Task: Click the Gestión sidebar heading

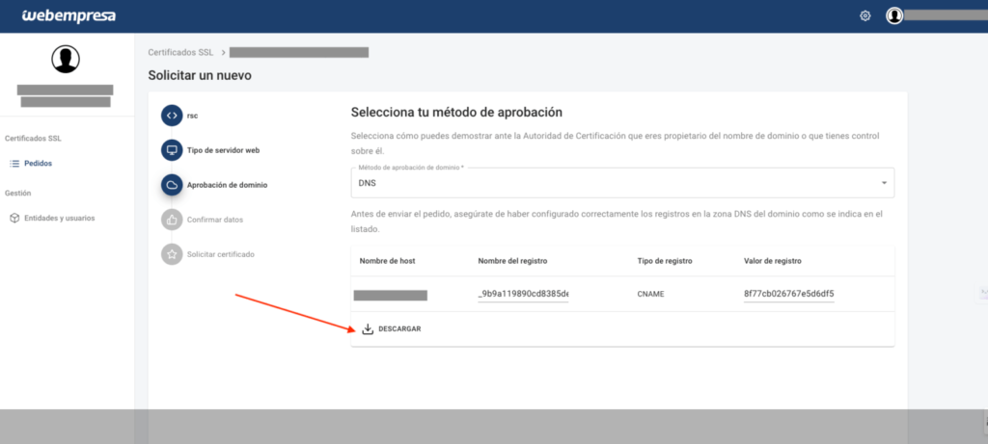Action: point(17,193)
